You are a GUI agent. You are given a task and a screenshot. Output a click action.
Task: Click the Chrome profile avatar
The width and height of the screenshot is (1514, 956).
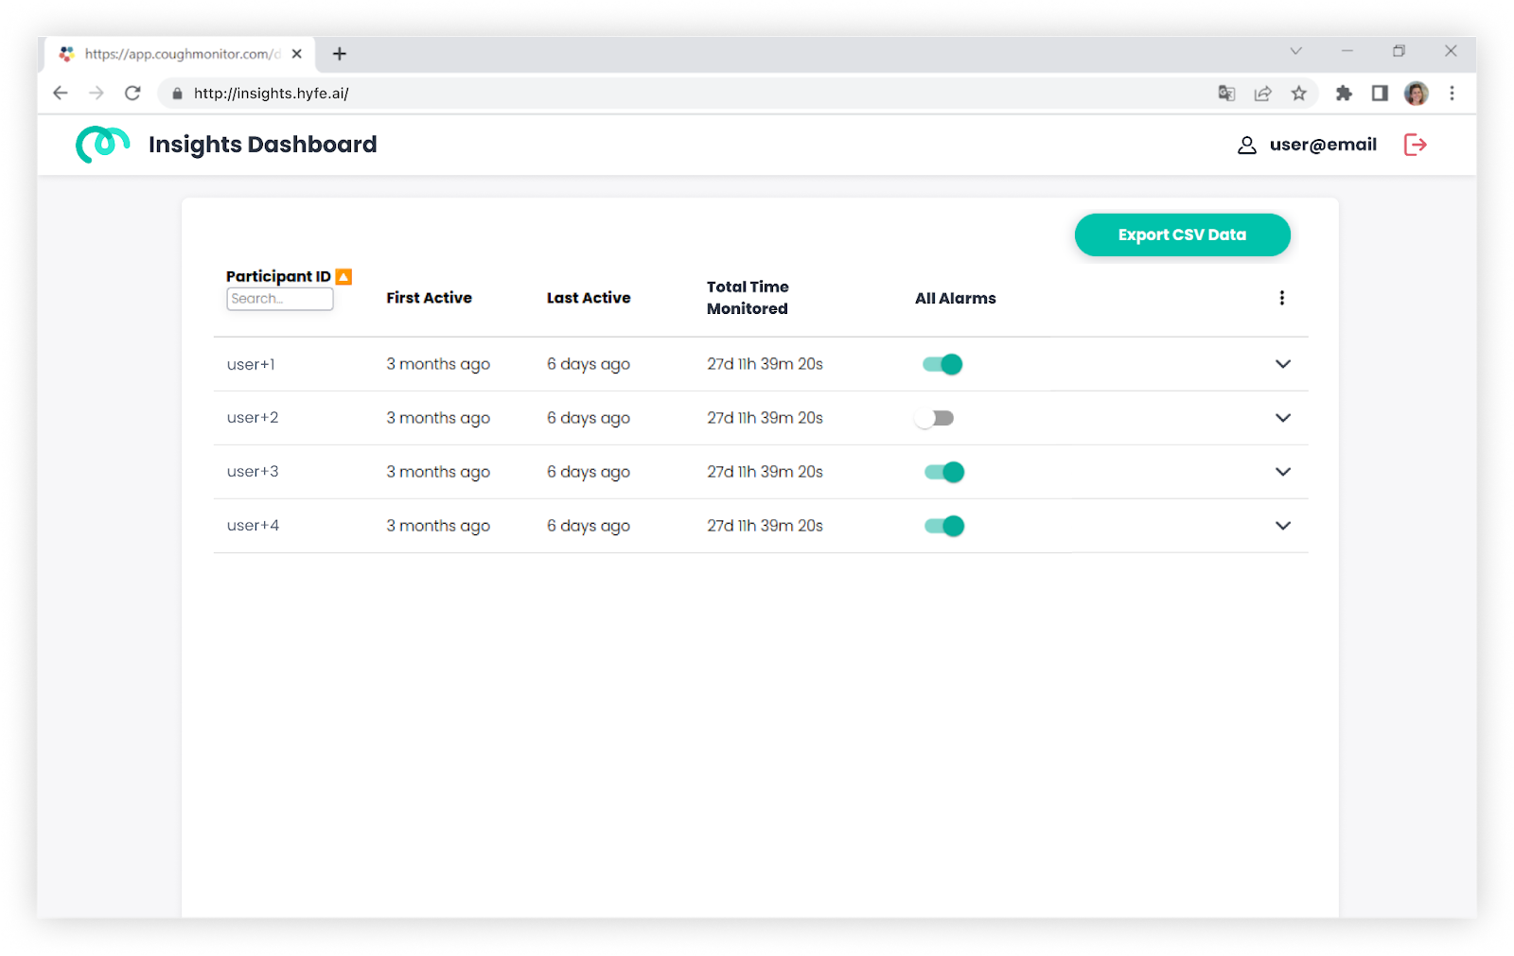(1417, 93)
